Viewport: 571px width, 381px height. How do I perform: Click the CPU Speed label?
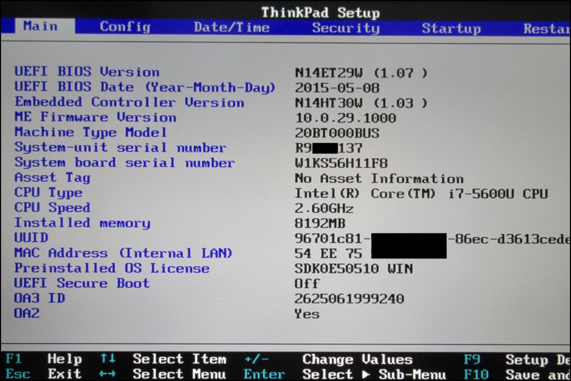tap(52, 207)
